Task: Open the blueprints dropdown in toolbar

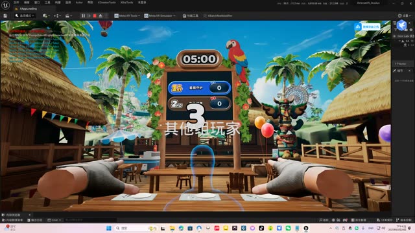Action: coord(57,16)
